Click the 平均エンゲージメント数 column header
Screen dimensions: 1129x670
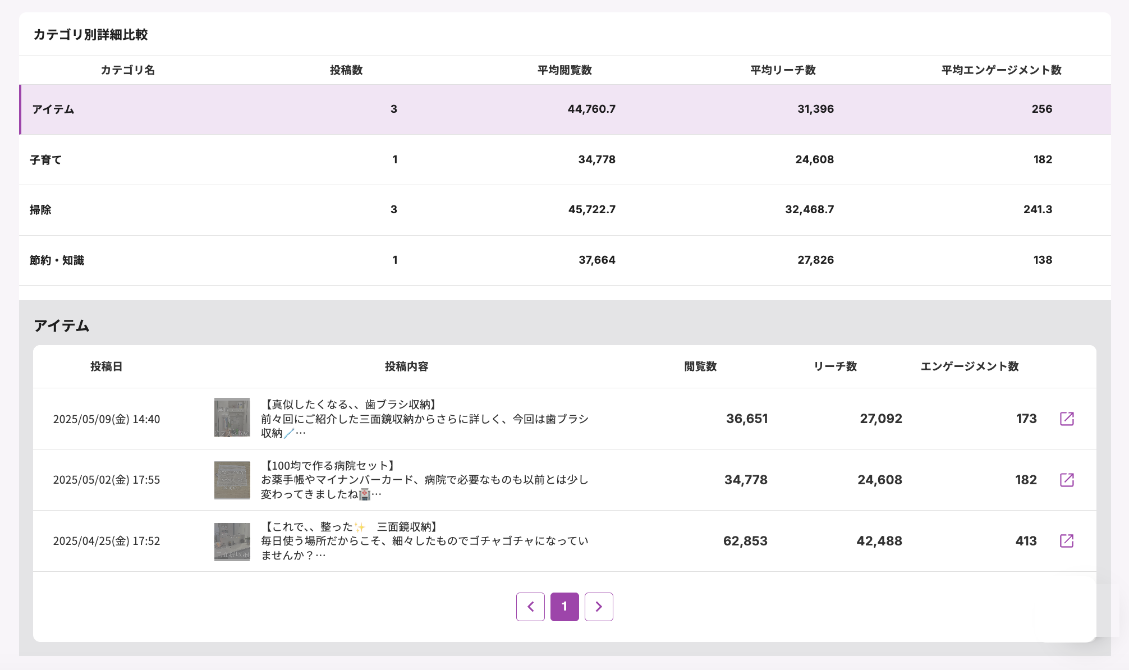coord(1001,70)
